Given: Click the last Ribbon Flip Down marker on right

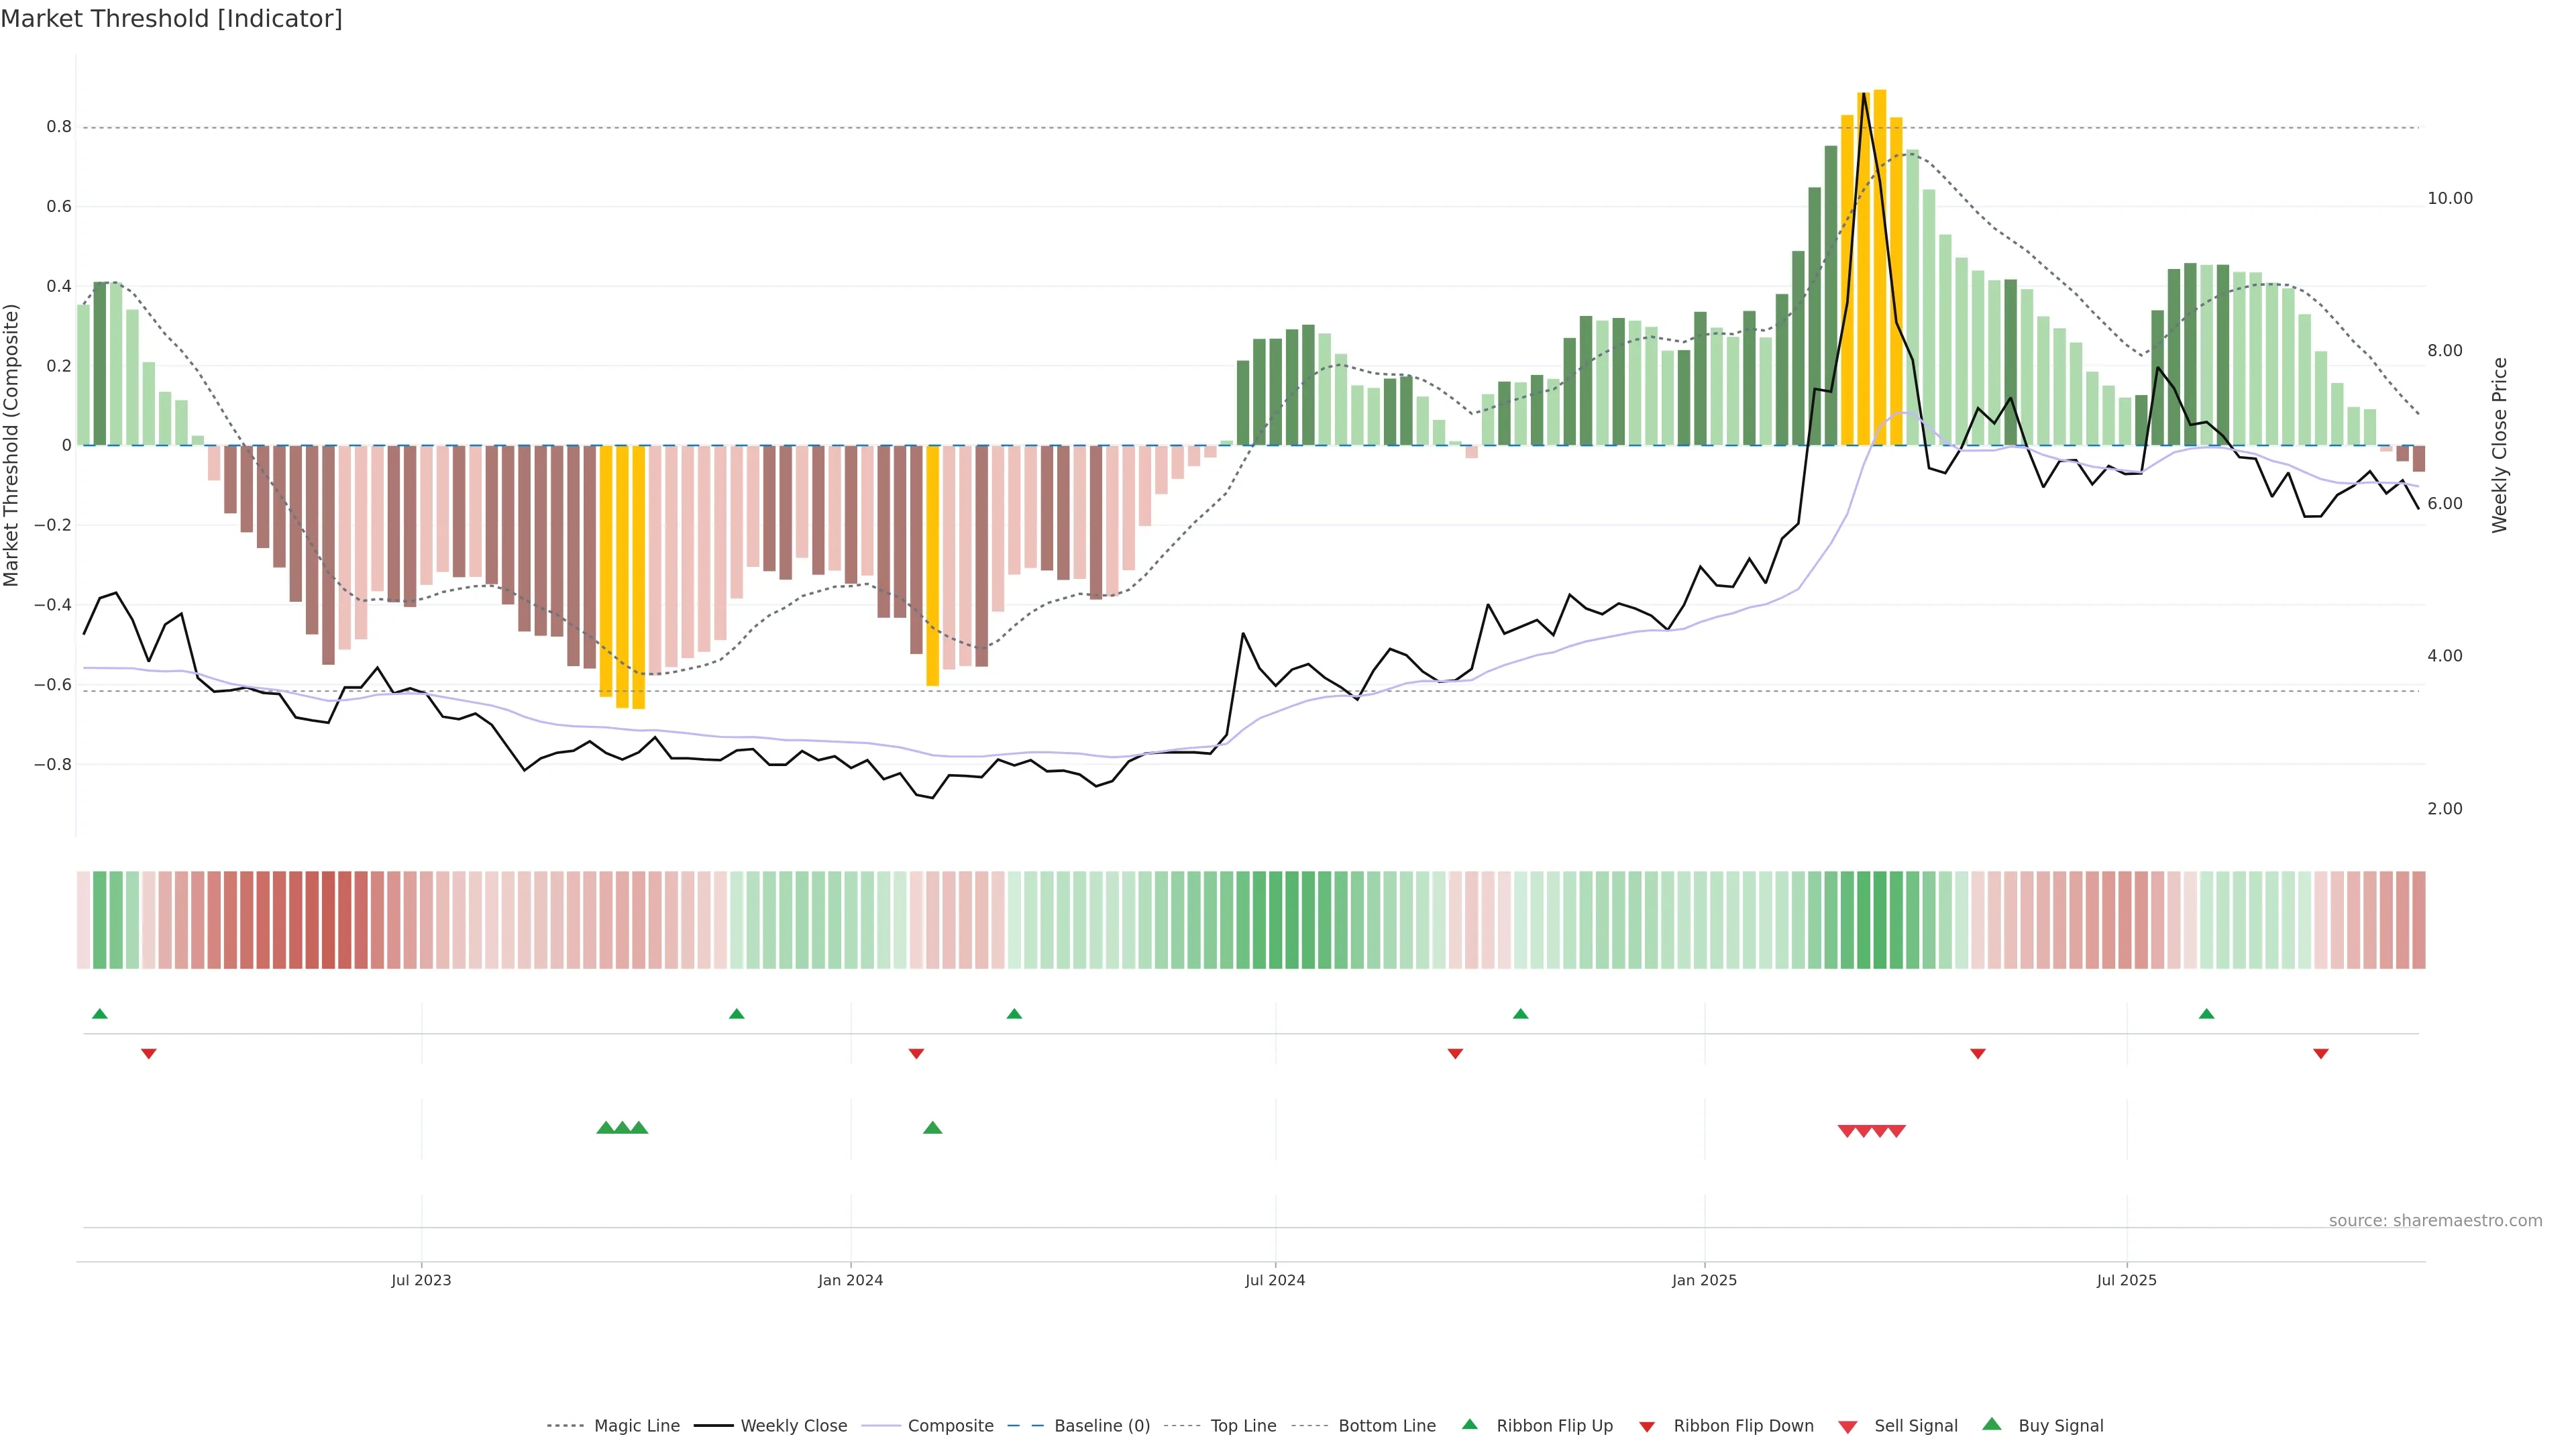Looking at the screenshot, I should 2320,1053.
